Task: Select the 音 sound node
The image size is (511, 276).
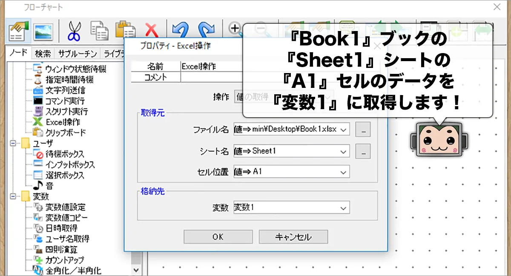Action: tap(43, 186)
